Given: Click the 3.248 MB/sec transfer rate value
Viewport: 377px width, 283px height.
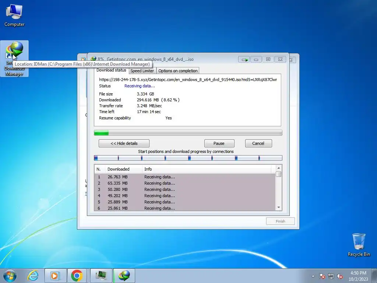Looking at the screenshot, I should point(149,106).
